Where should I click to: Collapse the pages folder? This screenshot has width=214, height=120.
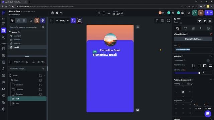click(10, 32)
